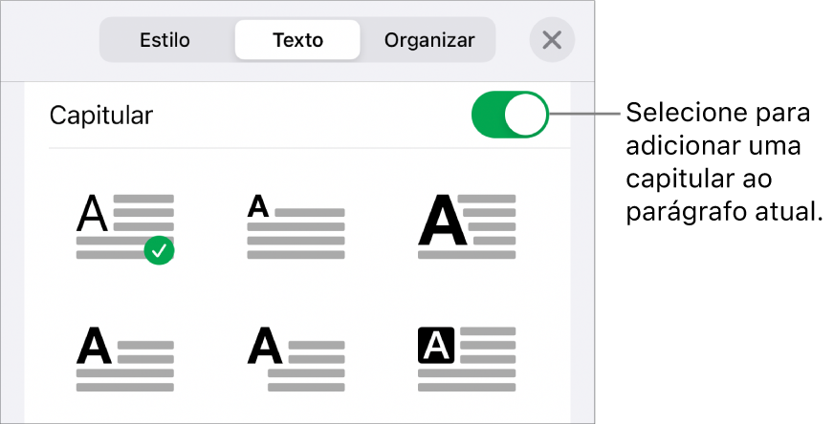Click the white A inside the black square
Screen dimensions: 834x424
(x=436, y=346)
